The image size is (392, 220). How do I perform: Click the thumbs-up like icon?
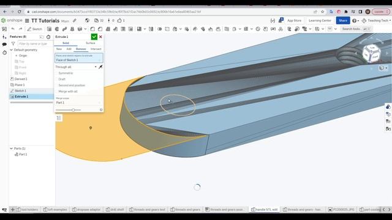point(119,20)
